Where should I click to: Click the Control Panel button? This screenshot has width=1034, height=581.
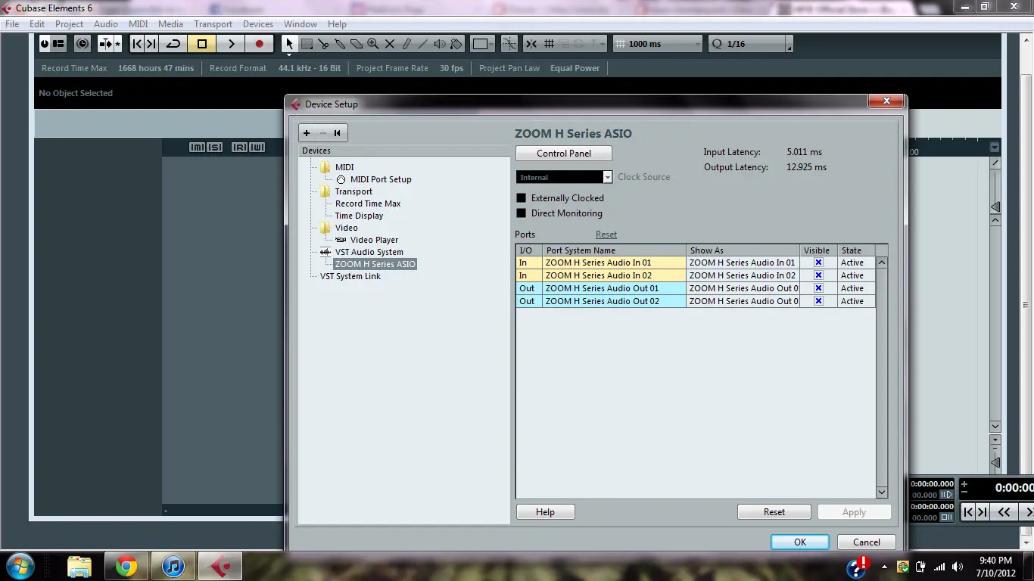point(564,154)
